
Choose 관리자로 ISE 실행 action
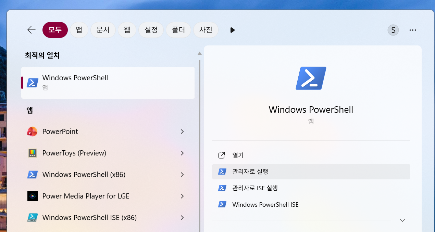click(x=311, y=188)
